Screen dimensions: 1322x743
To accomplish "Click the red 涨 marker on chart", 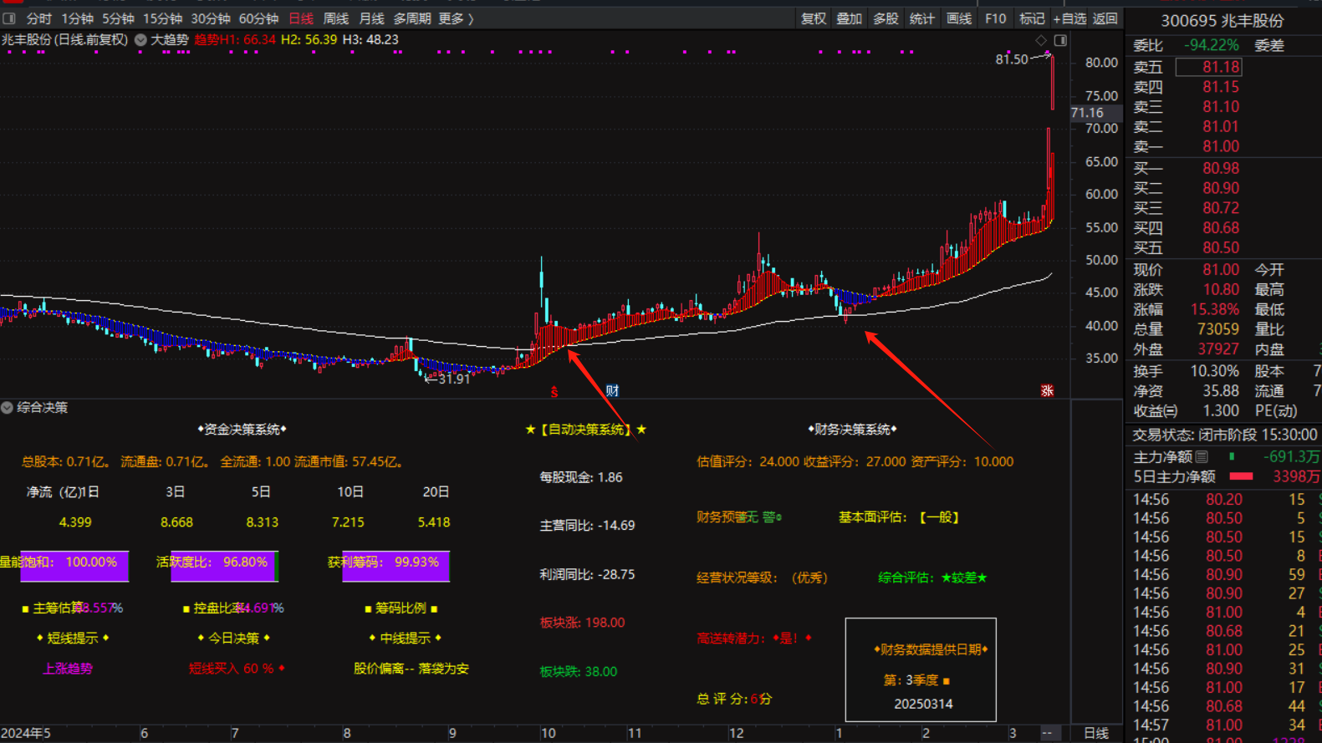I will pyautogui.click(x=1047, y=390).
